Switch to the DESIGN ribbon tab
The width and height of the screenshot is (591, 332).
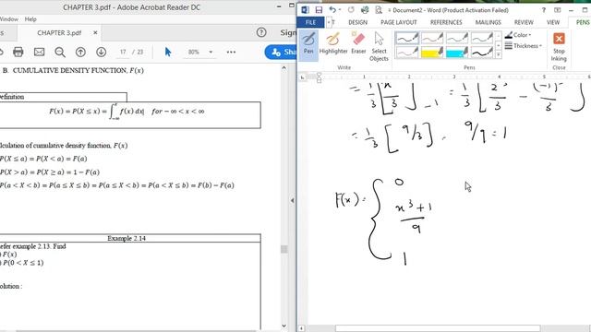pos(357,22)
